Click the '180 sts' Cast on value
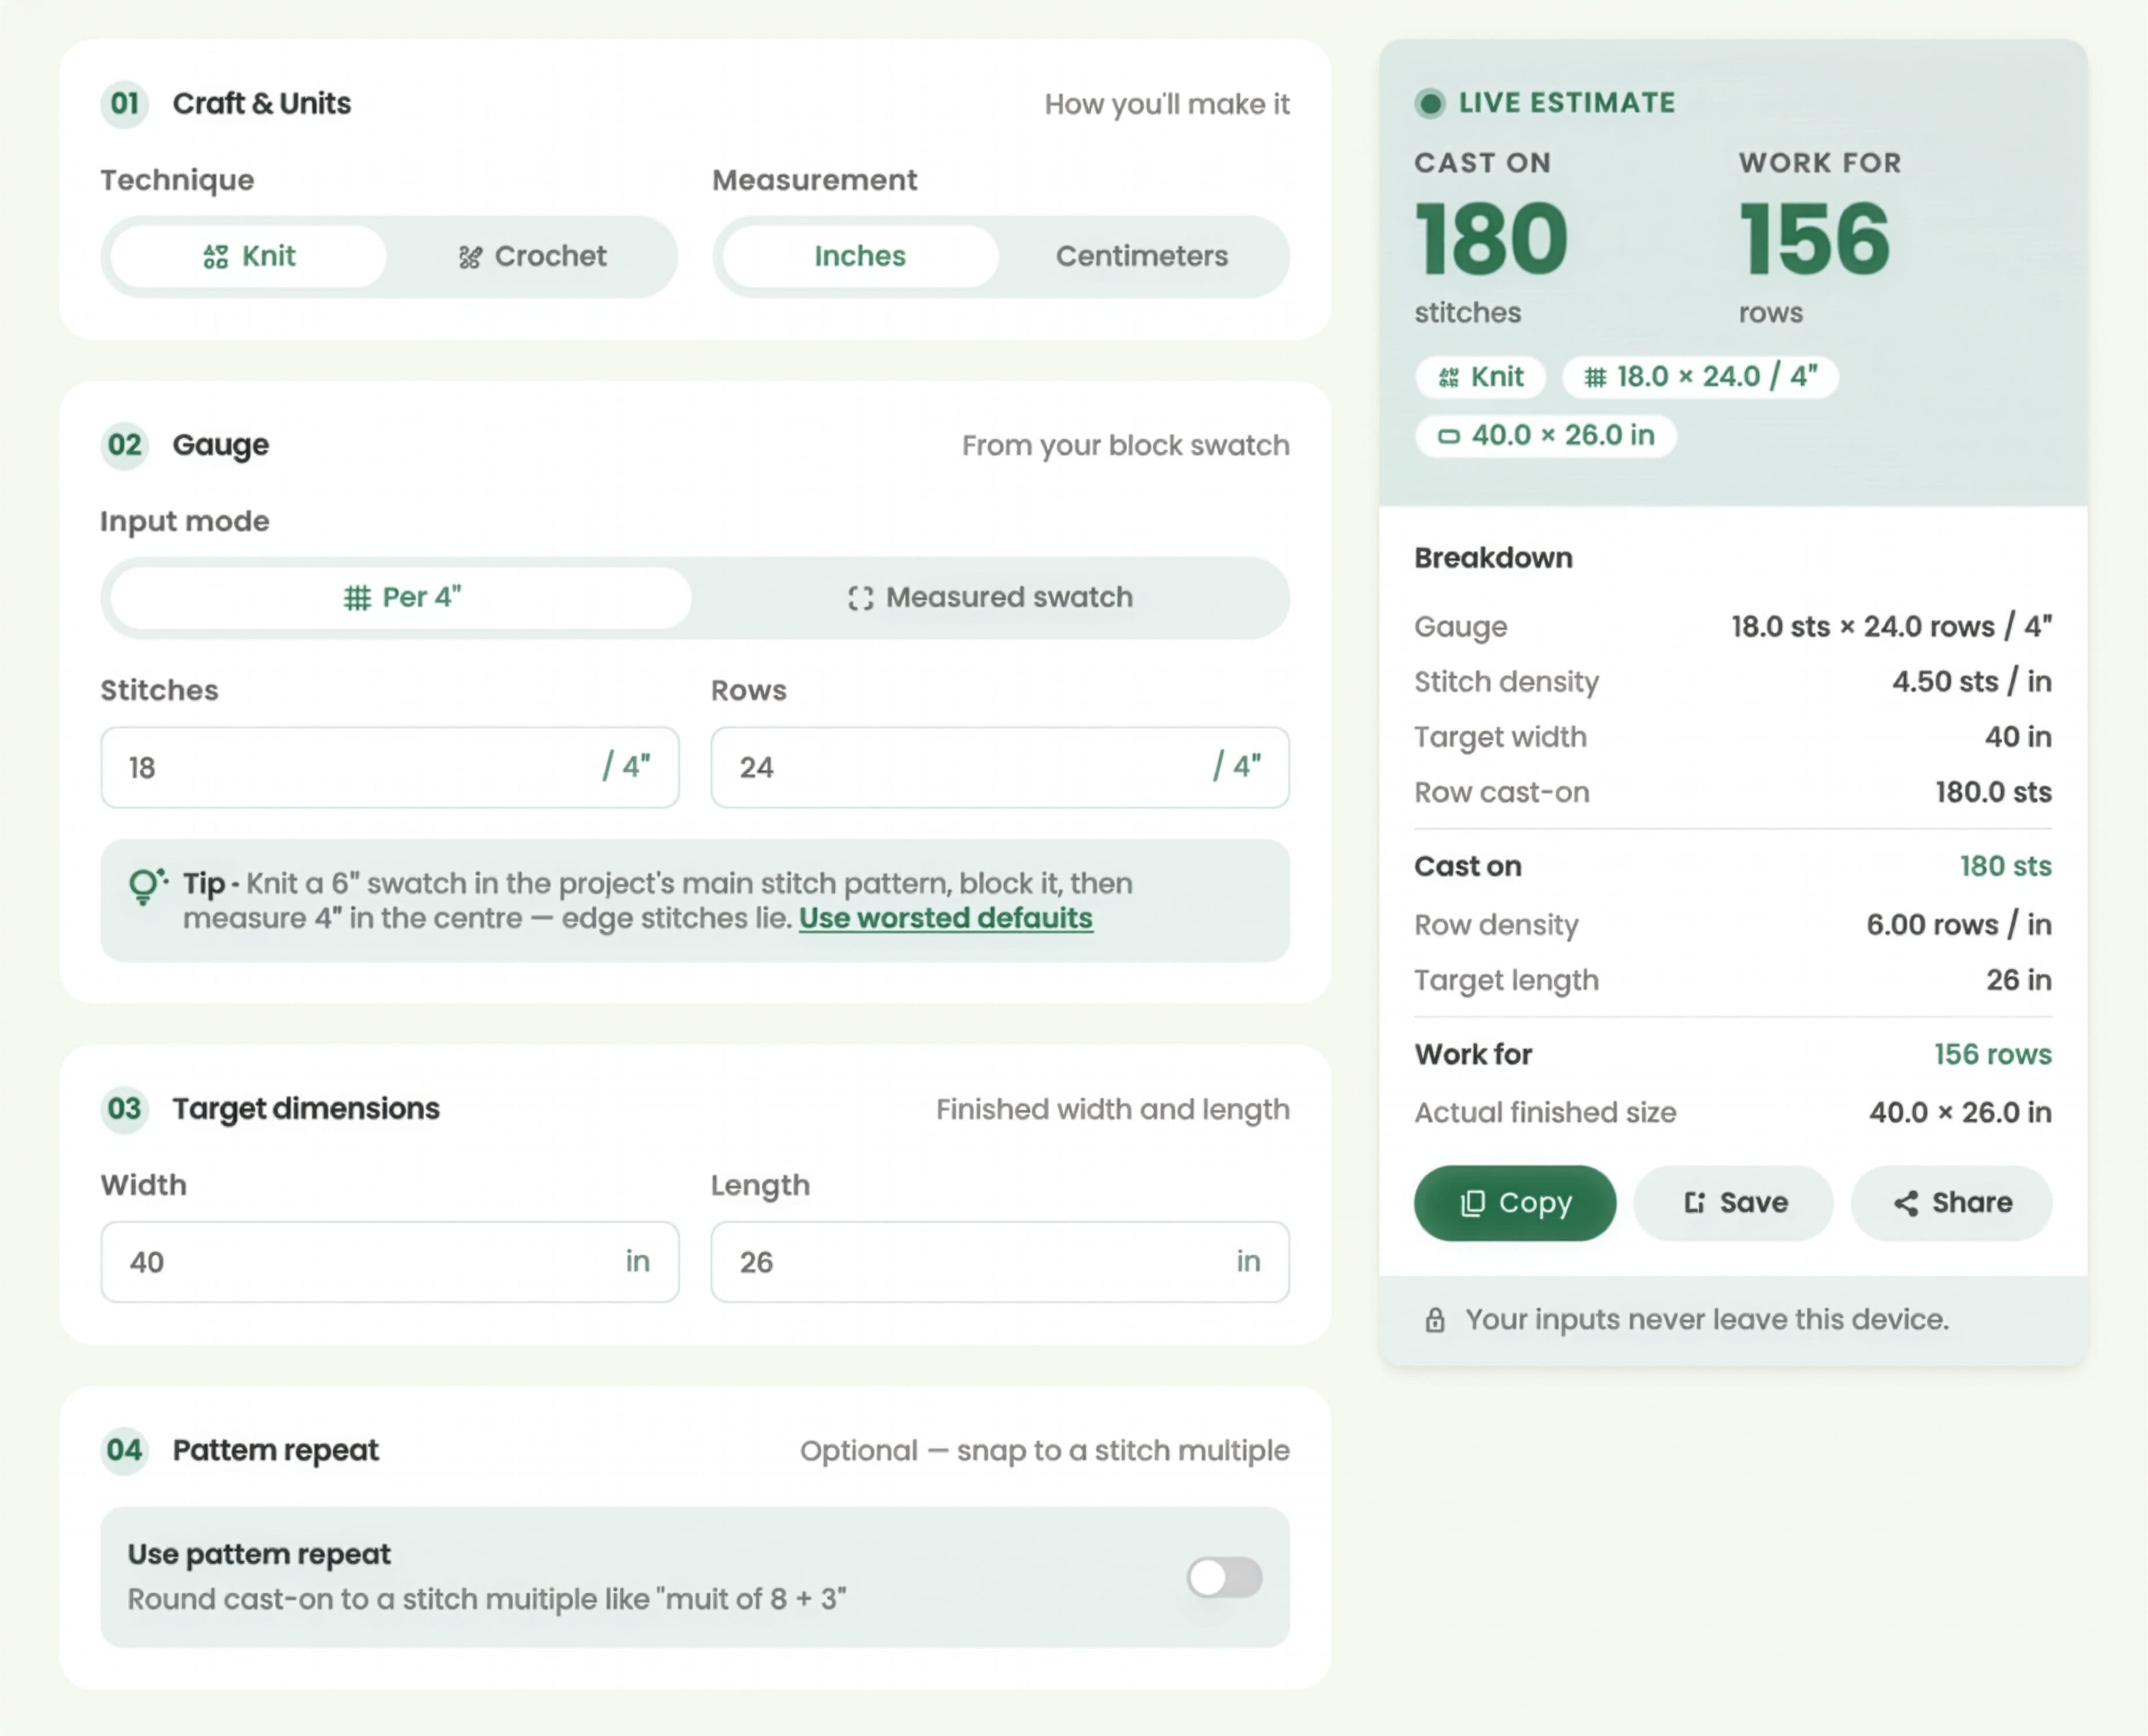2148x1736 pixels. [2005, 866]
